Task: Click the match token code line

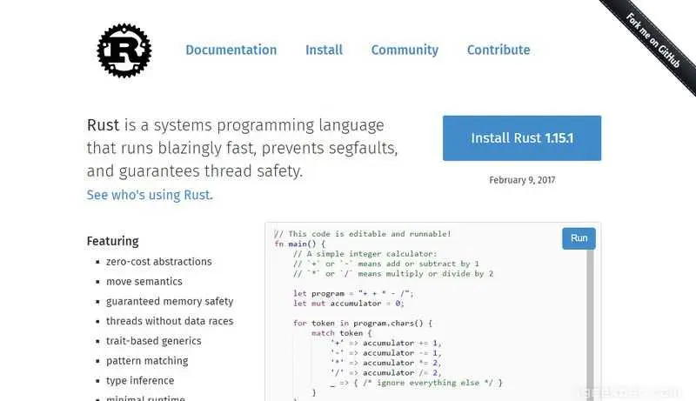Action: (341, 333)
